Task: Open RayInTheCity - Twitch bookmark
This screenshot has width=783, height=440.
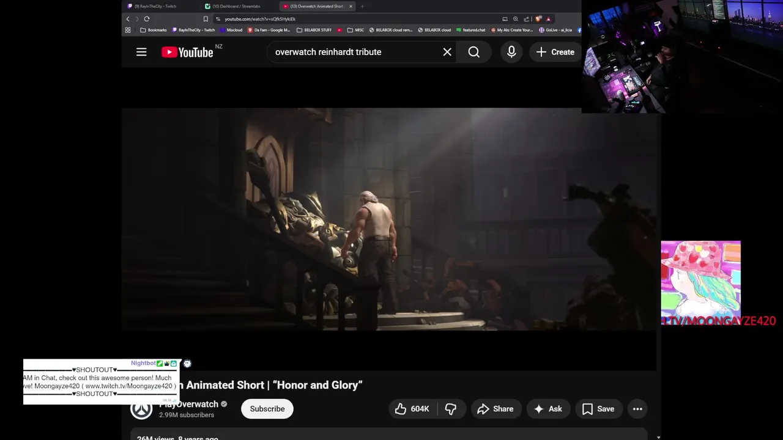Action: (193, 30)
